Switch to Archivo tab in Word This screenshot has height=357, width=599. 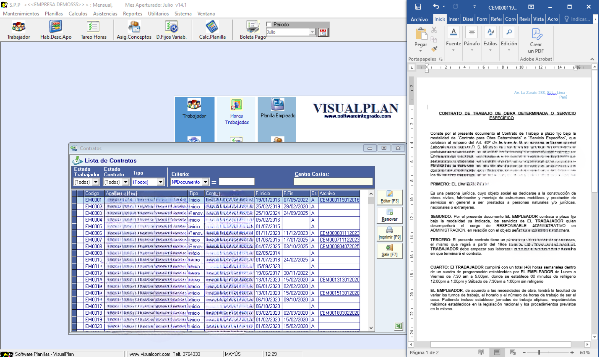click(x=419, y=19)
